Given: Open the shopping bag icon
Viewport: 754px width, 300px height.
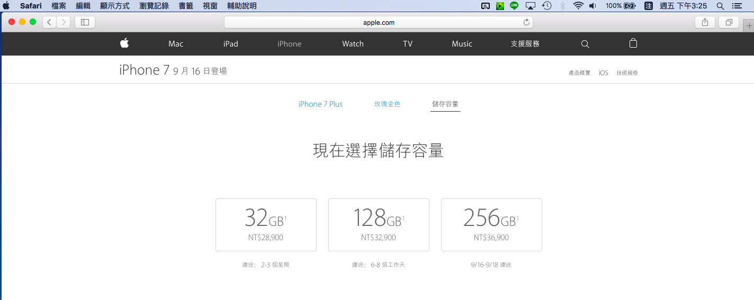Looking at the screenshot, I should [633, 43].
